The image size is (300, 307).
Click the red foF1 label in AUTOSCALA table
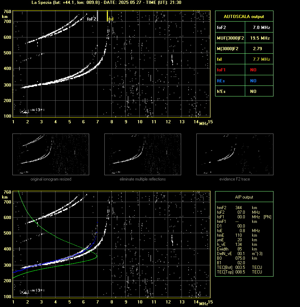tap(221, 70)
